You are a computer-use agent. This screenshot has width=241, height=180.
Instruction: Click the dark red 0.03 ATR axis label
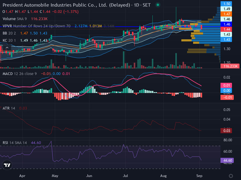(226, 131)
